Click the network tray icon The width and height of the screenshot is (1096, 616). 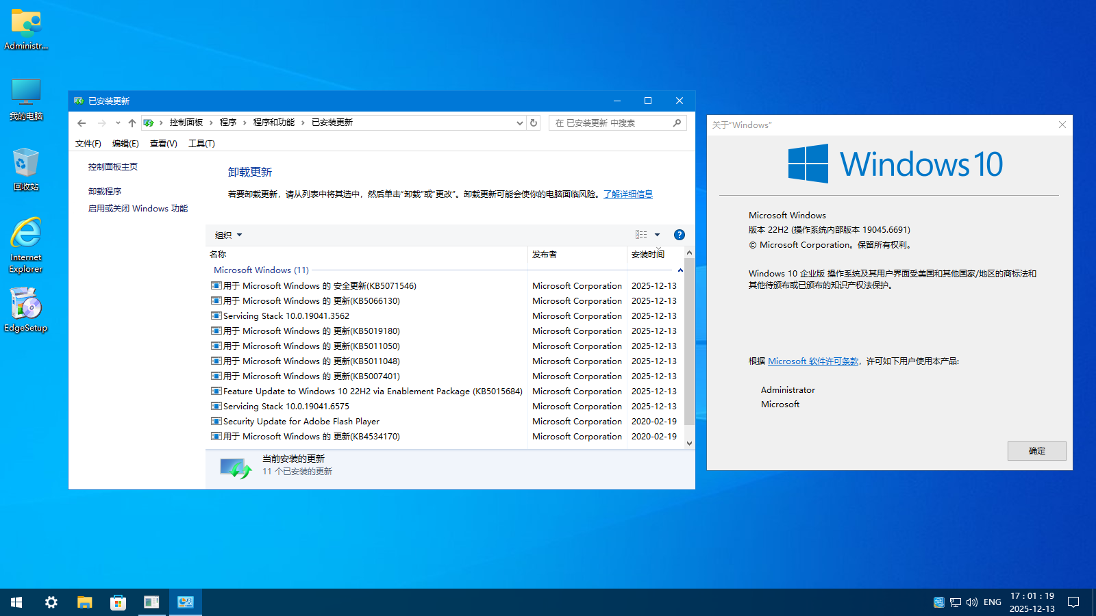(x=956, y=602)
